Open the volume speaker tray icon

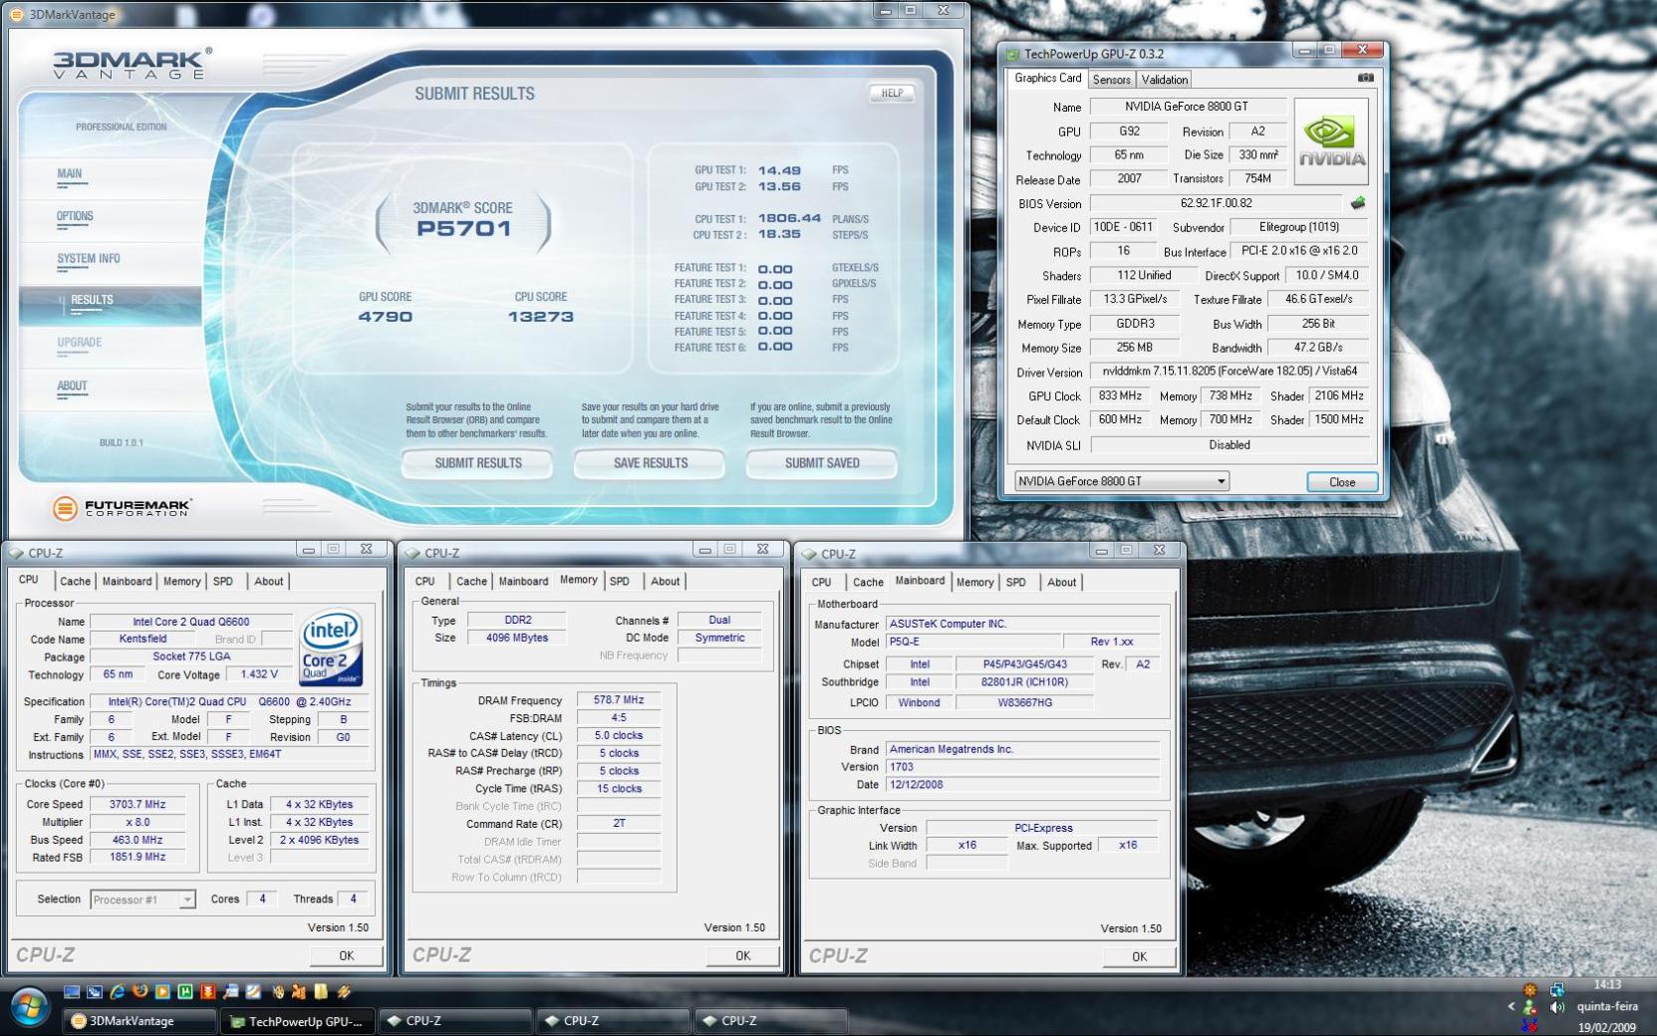point(1557,1007)
